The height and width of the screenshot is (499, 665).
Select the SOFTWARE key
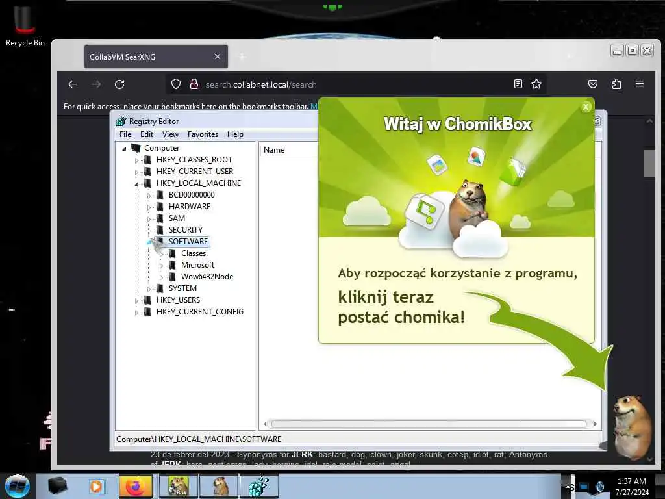[188, 242]
